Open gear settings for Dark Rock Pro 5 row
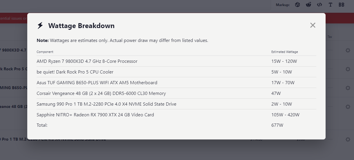The image size is (354, 160). pyautogui.click(x=348, y=69)
